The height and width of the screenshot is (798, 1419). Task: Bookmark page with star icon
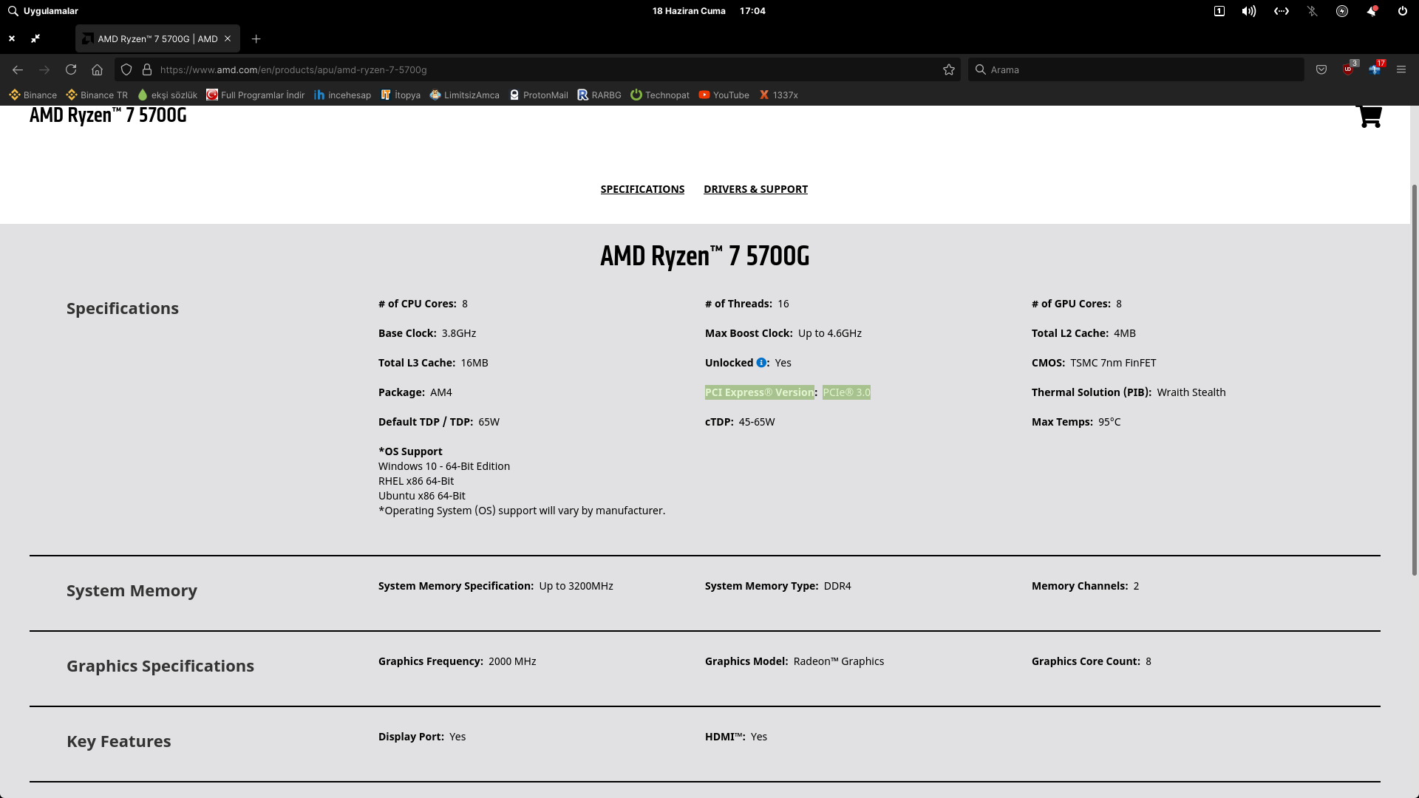click(x=949, y=69)
